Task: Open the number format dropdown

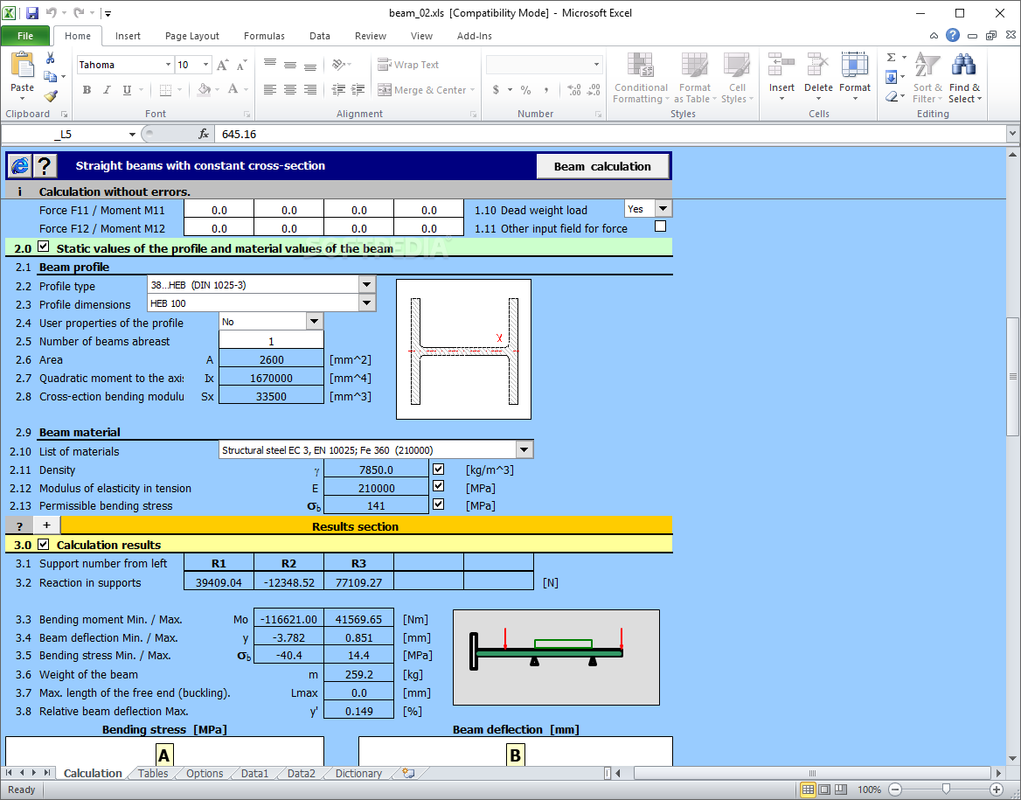Action: (x=596, y=65)
